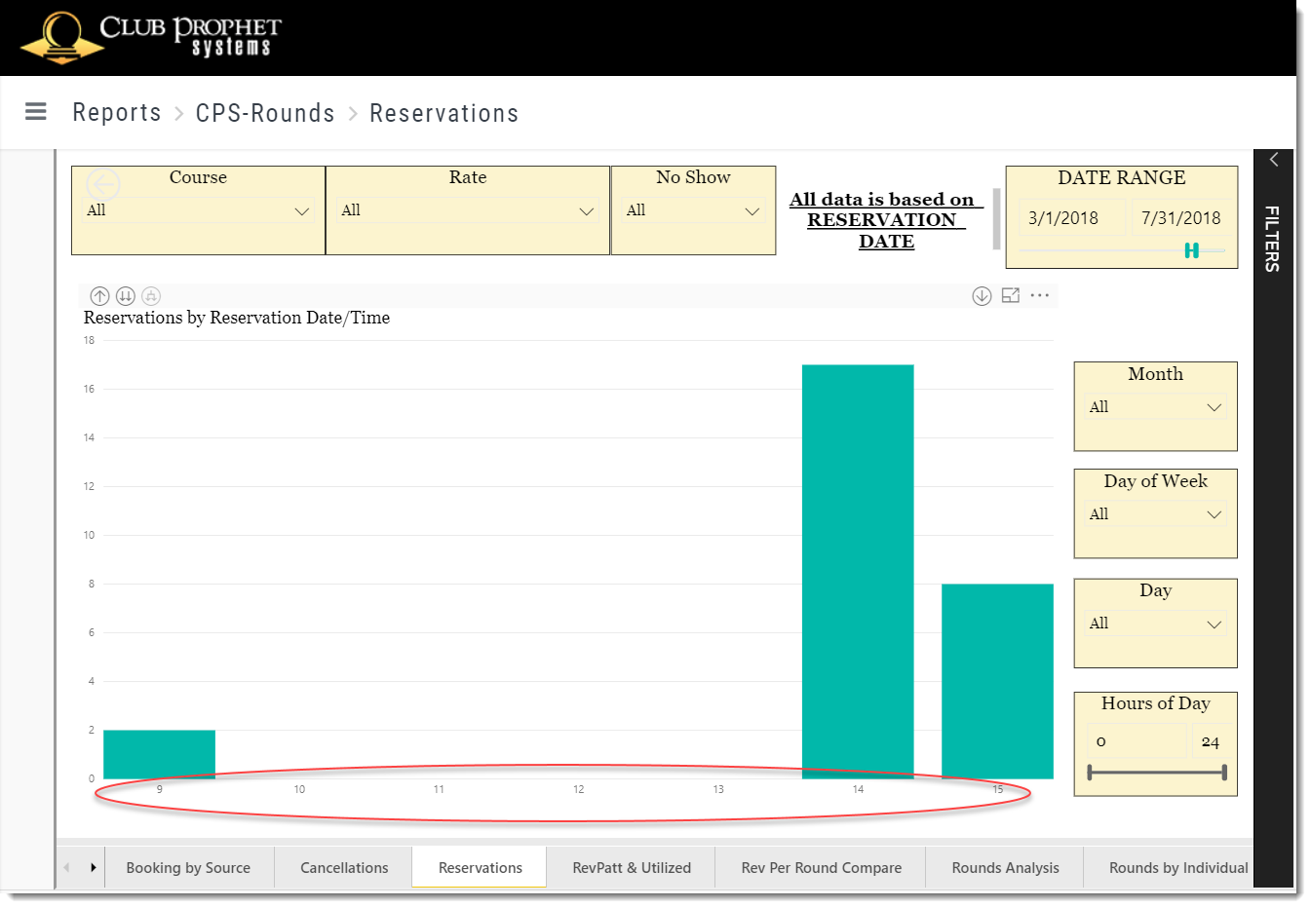Image resolution: width=1311 pixels, height=908 pixels.
Task: Click the drill up arrow on the chart
Action: pyautogui.click(x=99, y=295)
